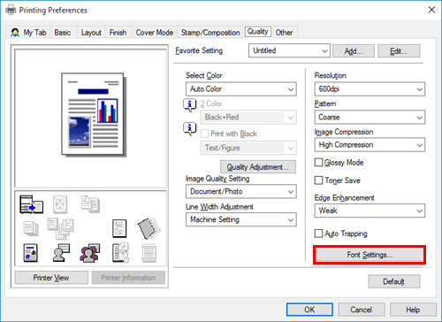
Task: Click the tilted gray cover sheet icon
Action: [149, 228]
